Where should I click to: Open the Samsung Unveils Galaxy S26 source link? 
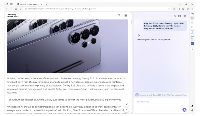click(161, 95)
